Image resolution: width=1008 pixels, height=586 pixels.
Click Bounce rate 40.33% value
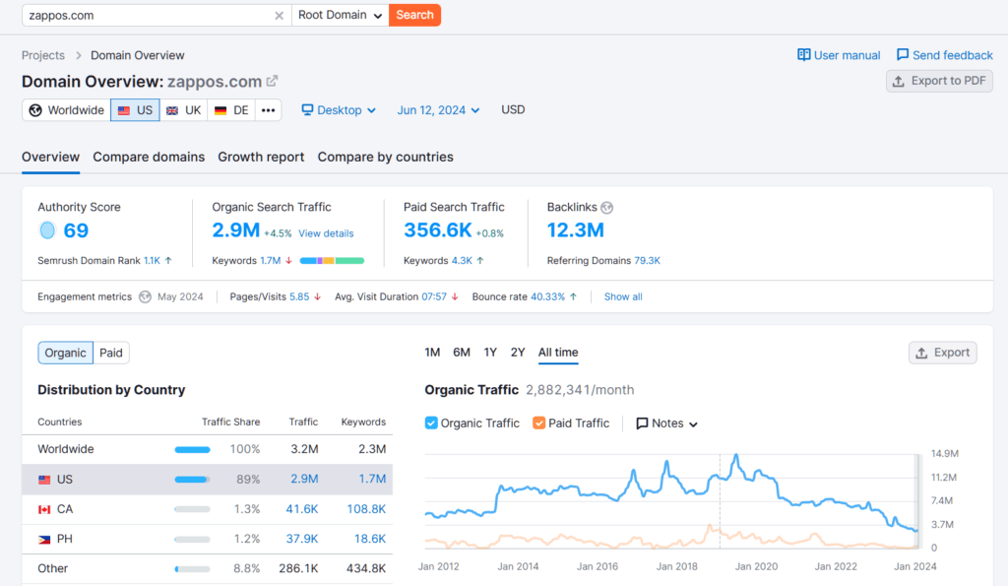[x=547, y=296]
